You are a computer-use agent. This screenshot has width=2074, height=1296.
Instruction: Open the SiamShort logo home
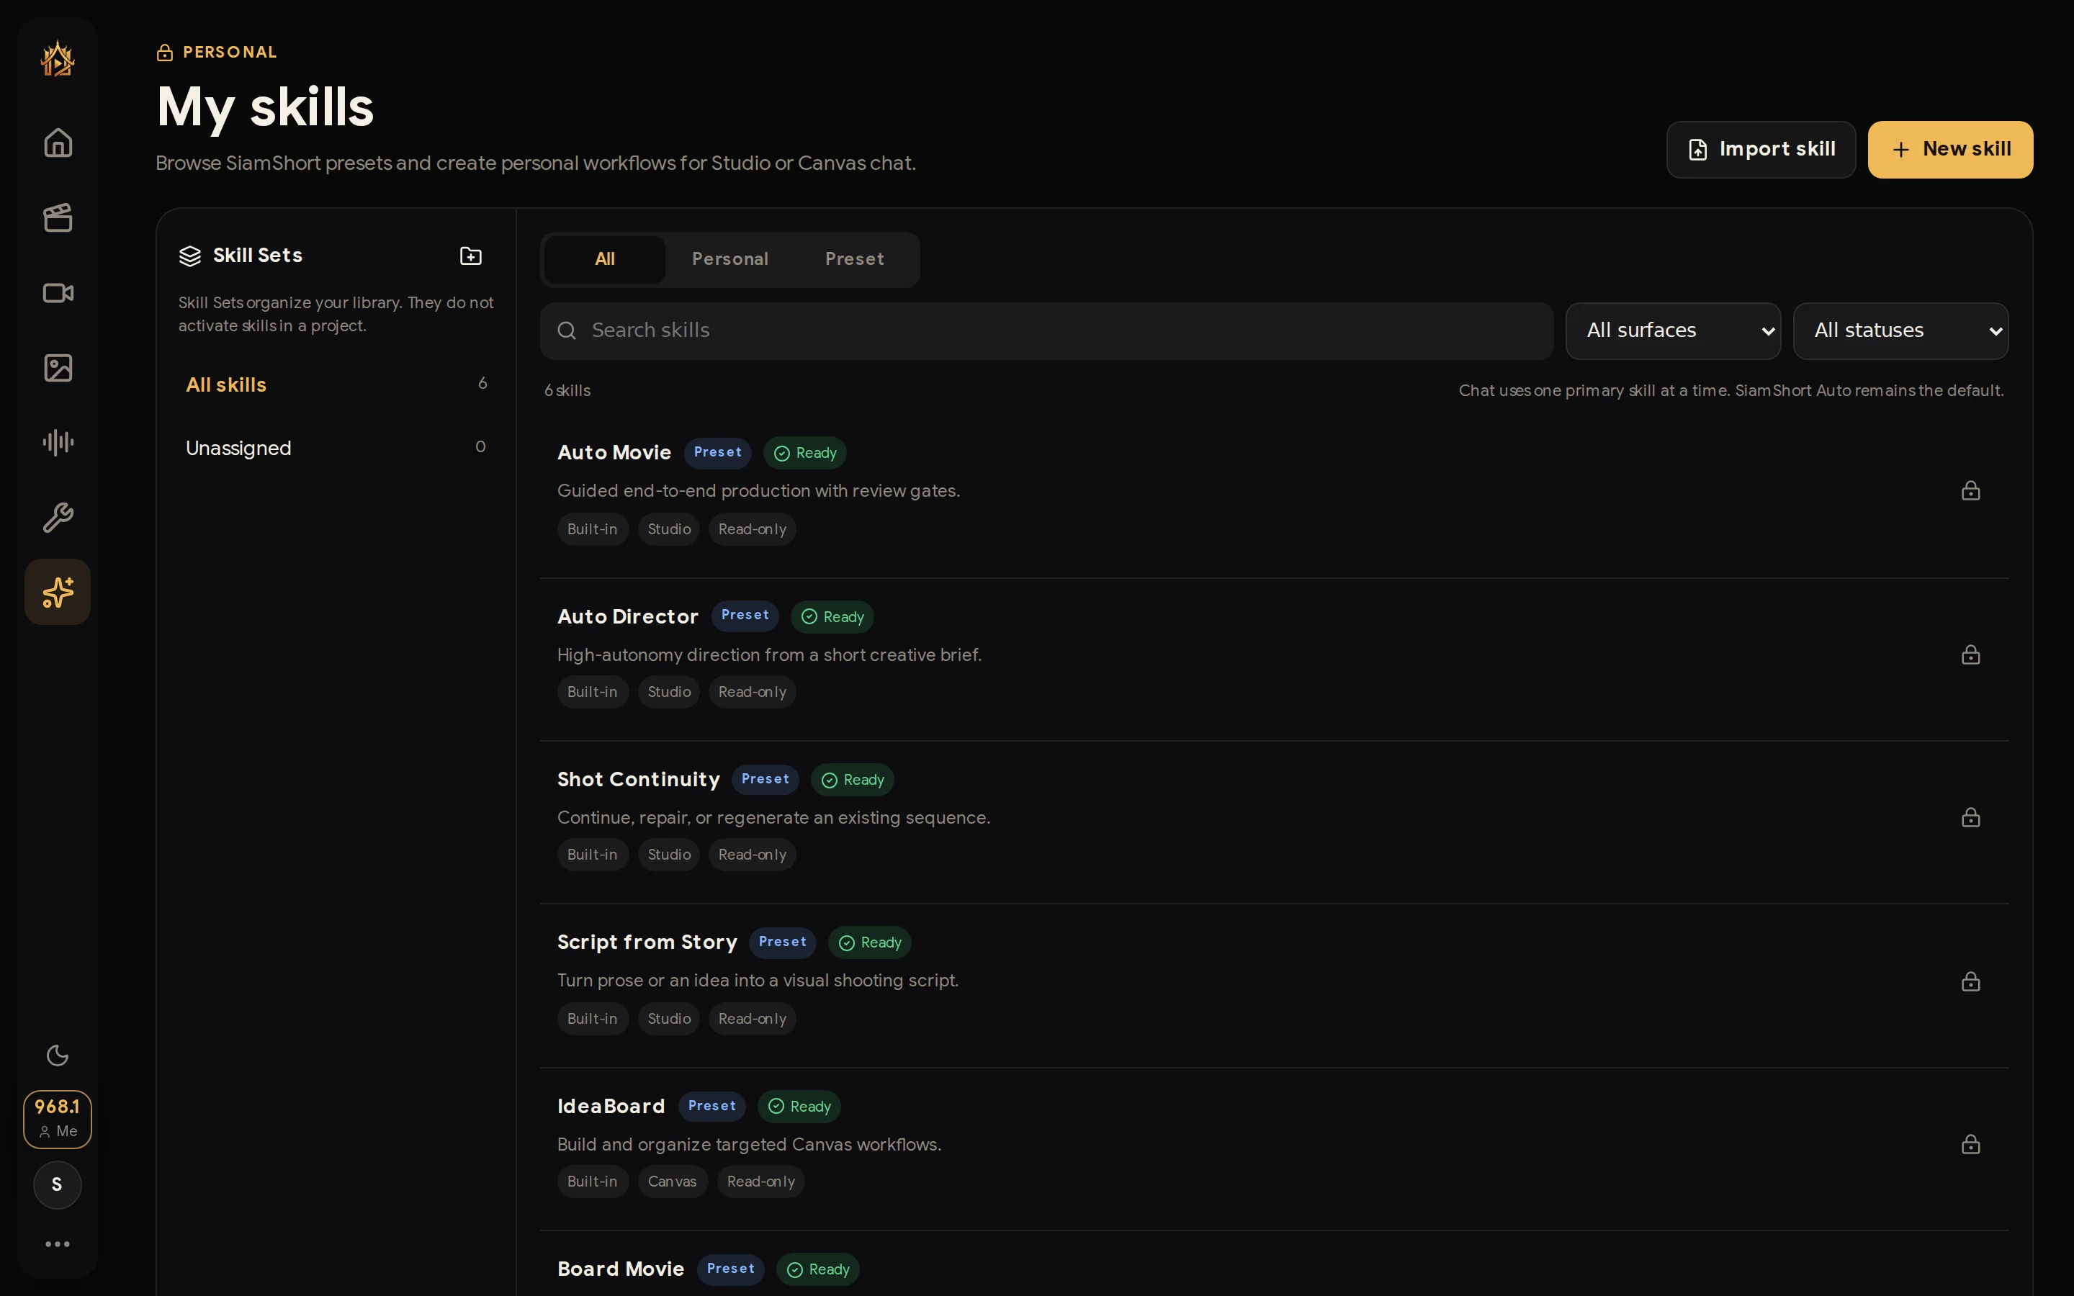tap(58, 59)
